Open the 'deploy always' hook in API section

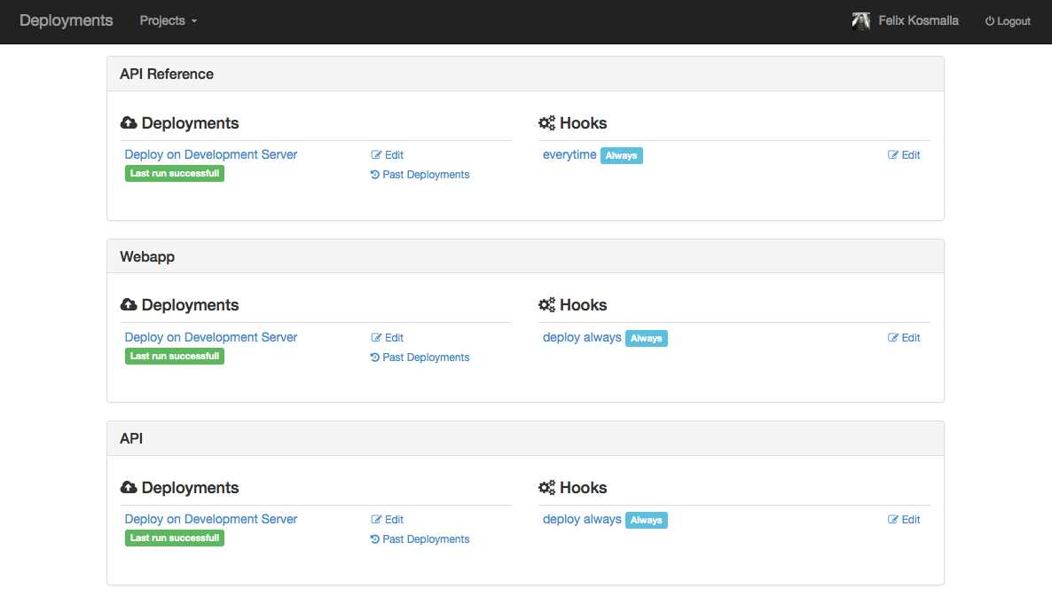point(582,519)
